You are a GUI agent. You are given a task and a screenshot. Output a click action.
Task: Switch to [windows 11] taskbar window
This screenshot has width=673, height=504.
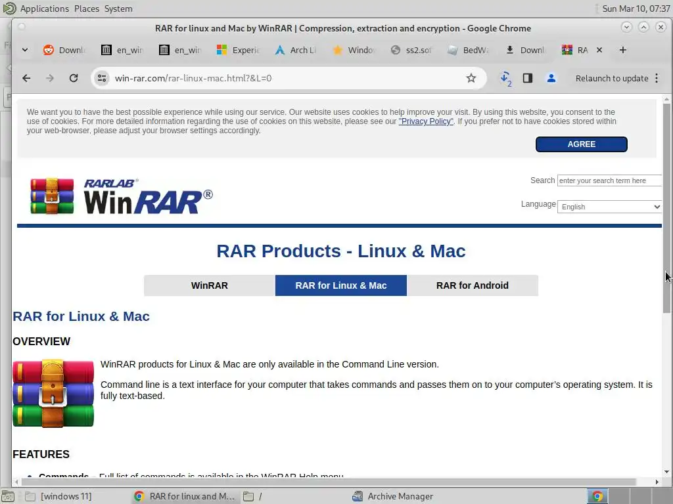[58, 496]
